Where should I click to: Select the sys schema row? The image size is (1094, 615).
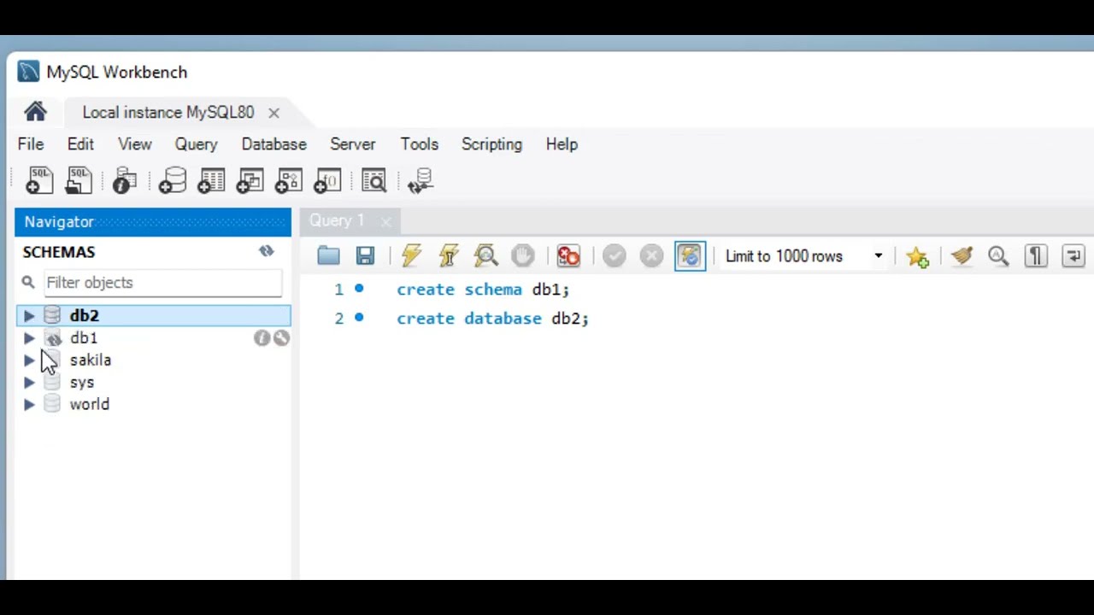pyautogui.click(x=154, y=383)
